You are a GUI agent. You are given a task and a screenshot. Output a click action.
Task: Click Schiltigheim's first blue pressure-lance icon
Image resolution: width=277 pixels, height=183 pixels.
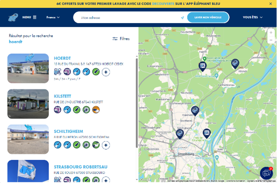click(x=57, y=145)
